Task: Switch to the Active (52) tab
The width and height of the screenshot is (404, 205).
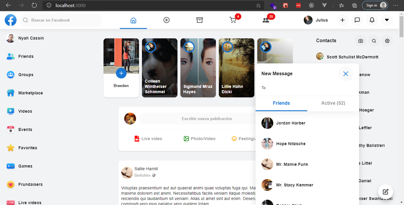Action: point(333,103)
